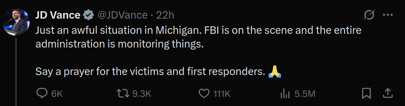405x106 pixels.
Task: Click the JD Vance display name
Action: tap(58, 15)
